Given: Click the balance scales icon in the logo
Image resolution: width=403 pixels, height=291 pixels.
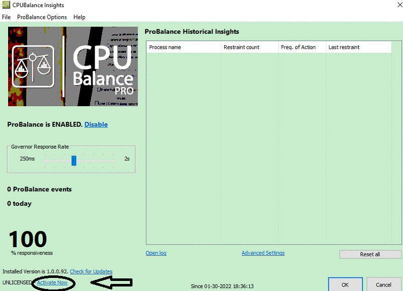Looking at the screenshot, I should (x=34, y=66).
